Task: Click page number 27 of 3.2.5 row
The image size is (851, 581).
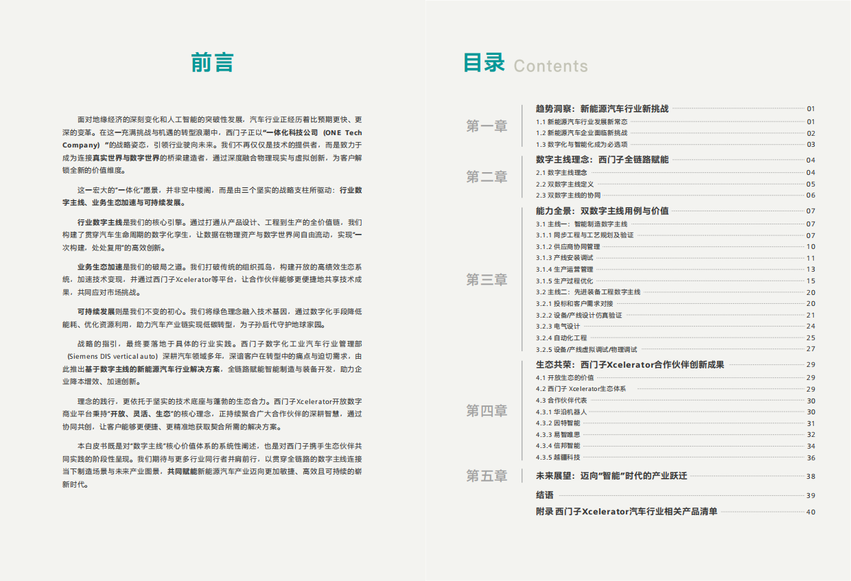Action: tap(811, 349)
